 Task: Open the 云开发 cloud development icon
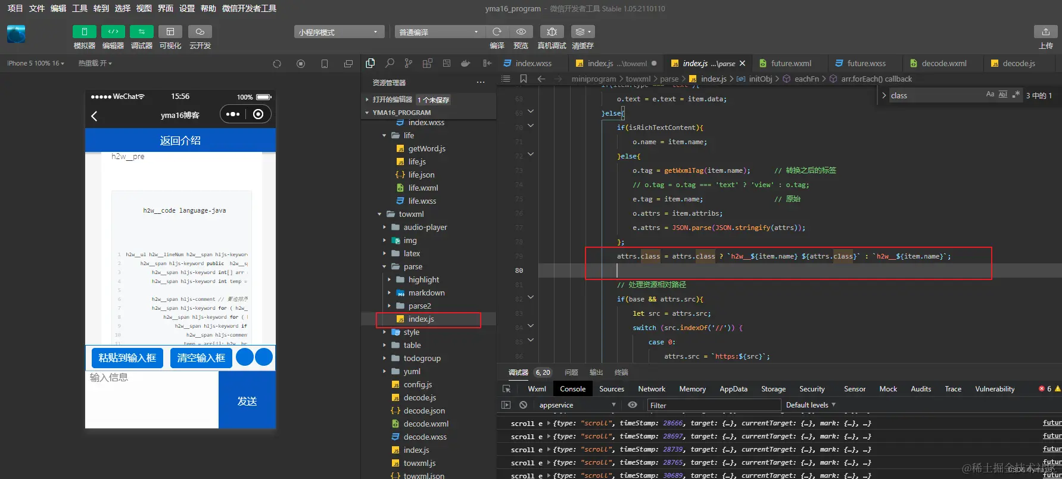click(200, 32)
